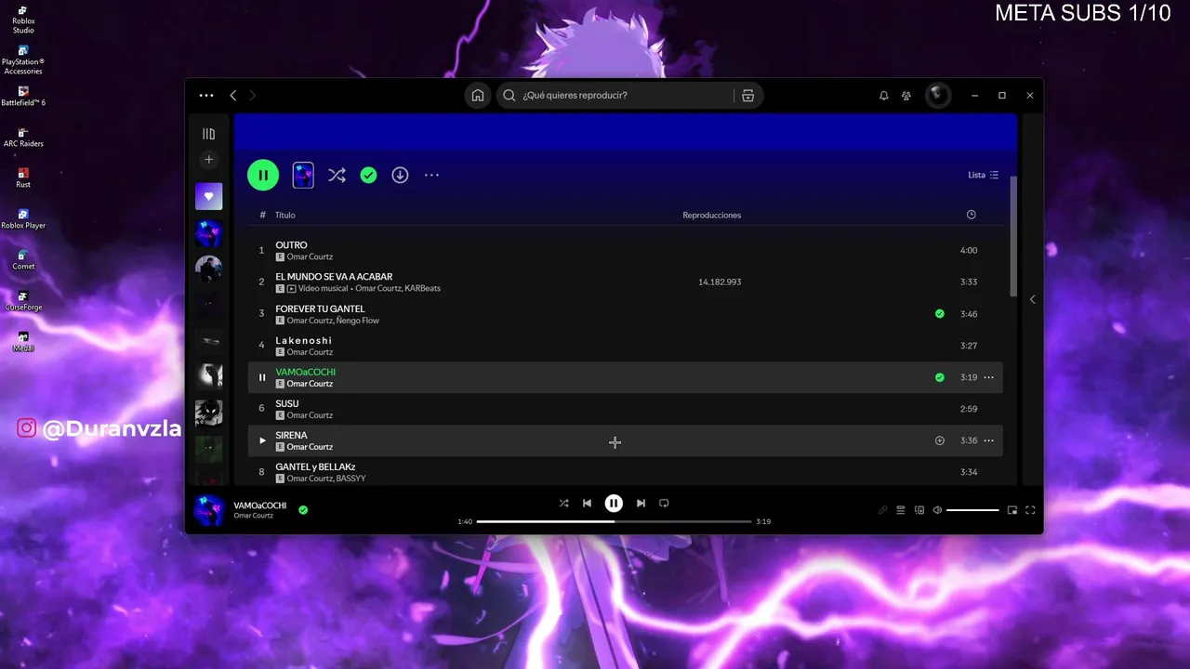Open Battlefield 6 desktop shortcut
The height and width of the screenshot is (669, 1190).
23,96
